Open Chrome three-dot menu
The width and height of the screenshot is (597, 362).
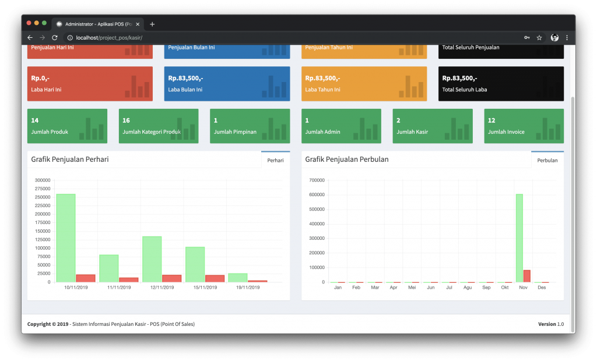tap(567, 38)
